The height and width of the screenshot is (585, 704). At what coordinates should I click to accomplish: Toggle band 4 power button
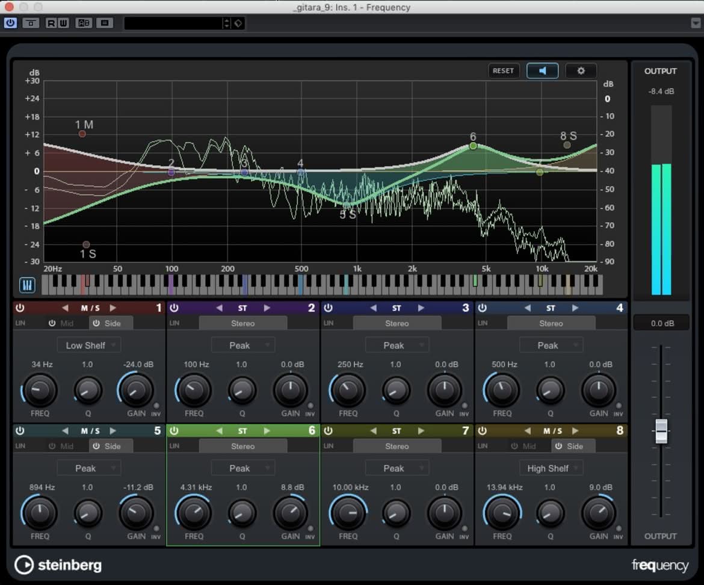pos(482,308)
